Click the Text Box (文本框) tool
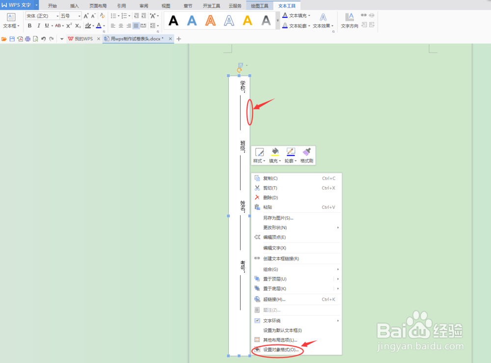Image resolution: width=491 pixels, height=363 pixels. click(11, 21)
